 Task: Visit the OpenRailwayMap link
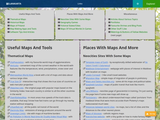coord(18,97)
